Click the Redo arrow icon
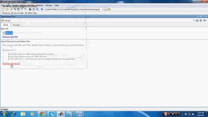208x117 pixels. [x=25, y=9]
